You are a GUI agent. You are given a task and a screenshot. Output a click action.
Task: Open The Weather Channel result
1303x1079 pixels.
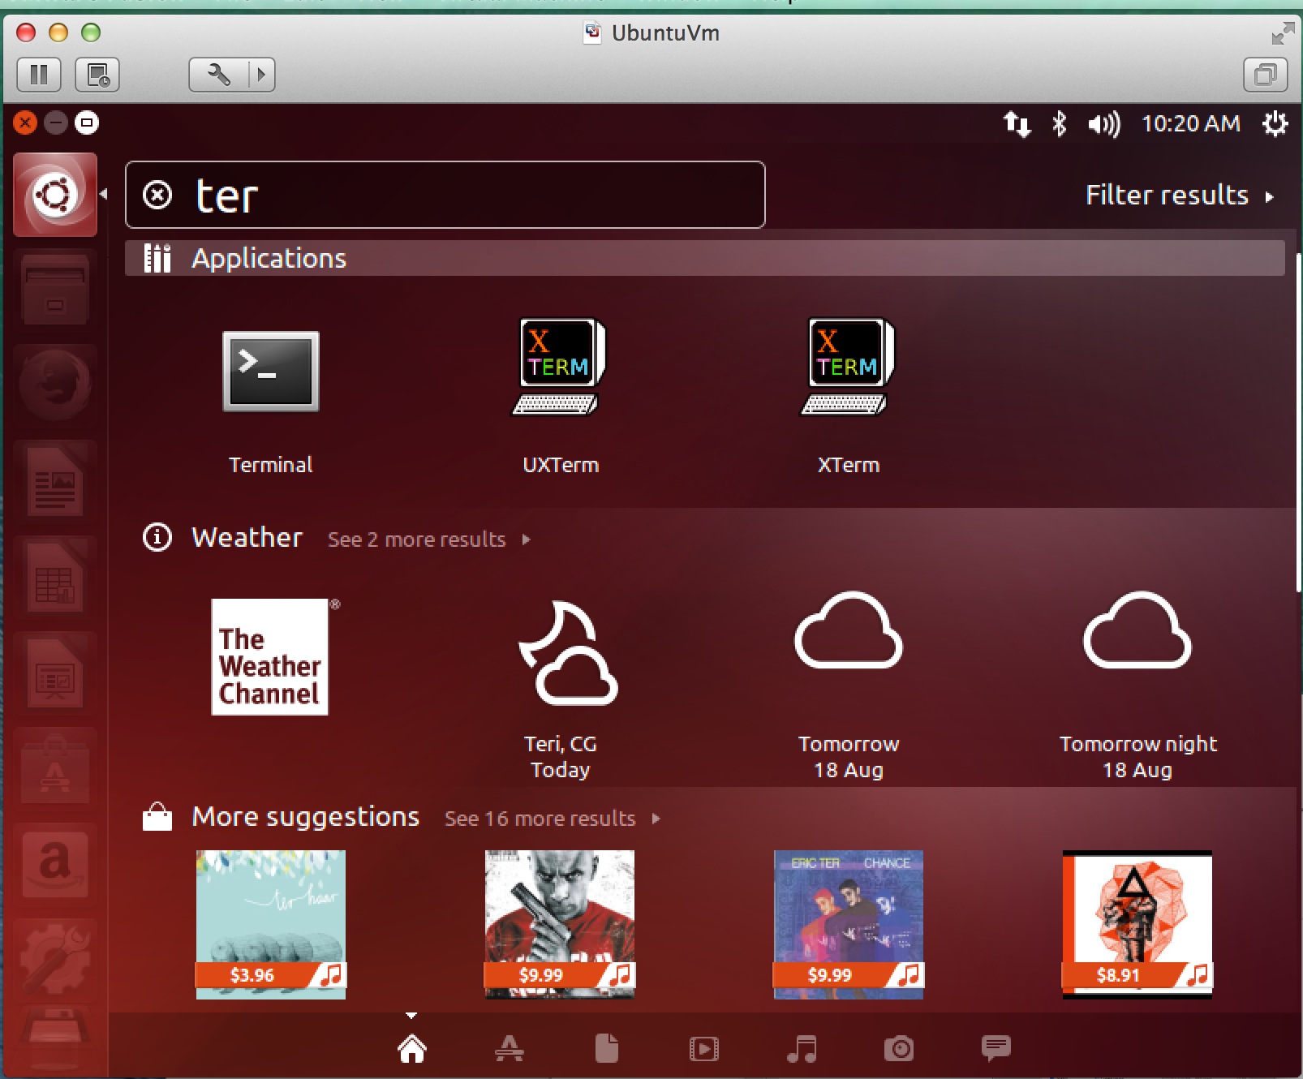point(270,657)
